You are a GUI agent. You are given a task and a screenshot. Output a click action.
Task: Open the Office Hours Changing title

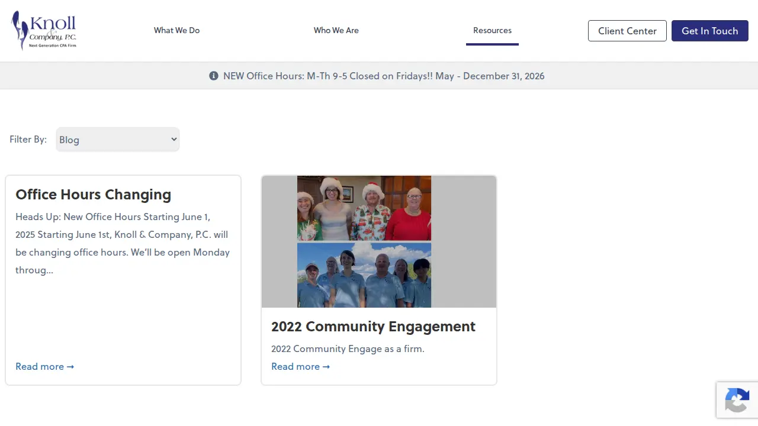coord(94,194)
